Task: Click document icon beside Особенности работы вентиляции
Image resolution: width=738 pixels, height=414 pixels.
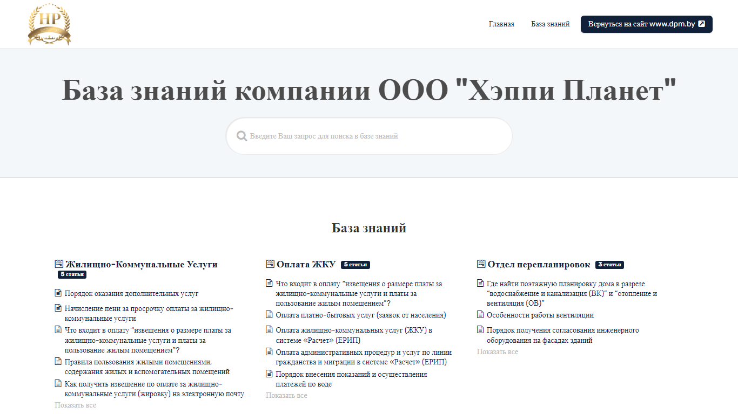Action: 480,315
